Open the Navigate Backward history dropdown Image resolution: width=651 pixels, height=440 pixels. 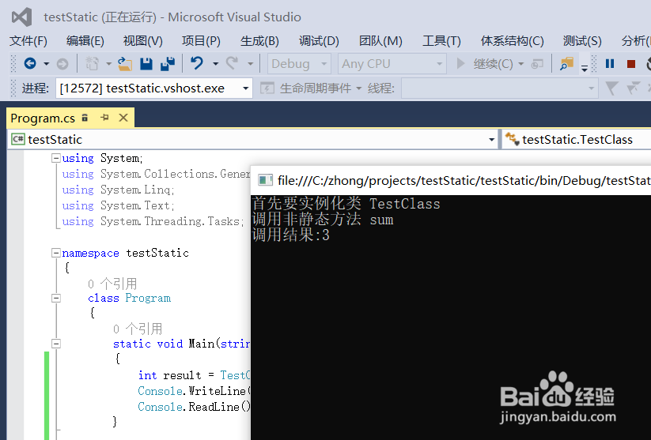click(46, 64)
